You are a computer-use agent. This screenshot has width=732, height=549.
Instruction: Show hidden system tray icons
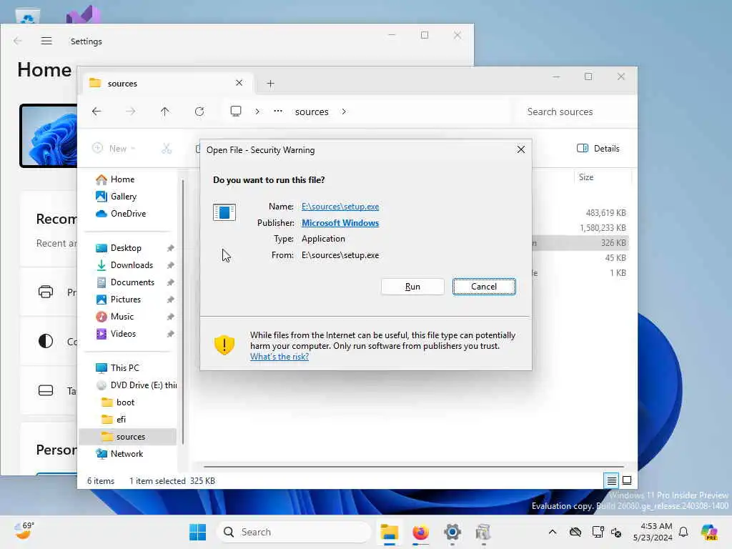[x=553, y=532]
